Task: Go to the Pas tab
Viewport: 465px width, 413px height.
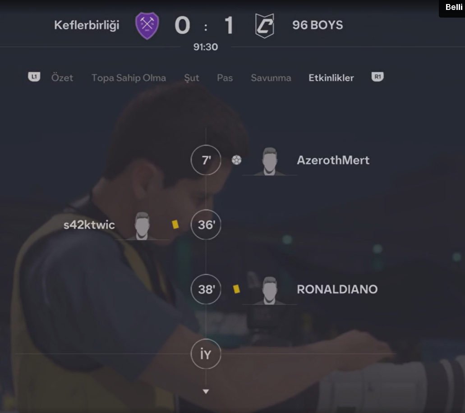Action: tap(225, 78)
